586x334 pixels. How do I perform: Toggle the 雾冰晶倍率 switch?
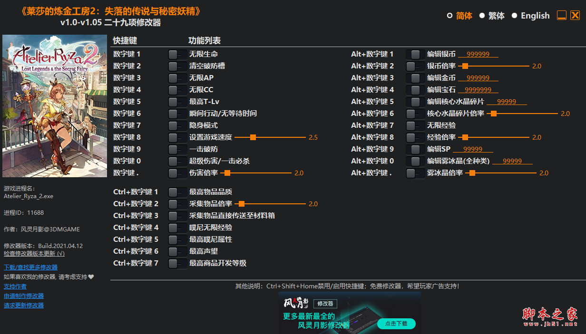(415, 173)
